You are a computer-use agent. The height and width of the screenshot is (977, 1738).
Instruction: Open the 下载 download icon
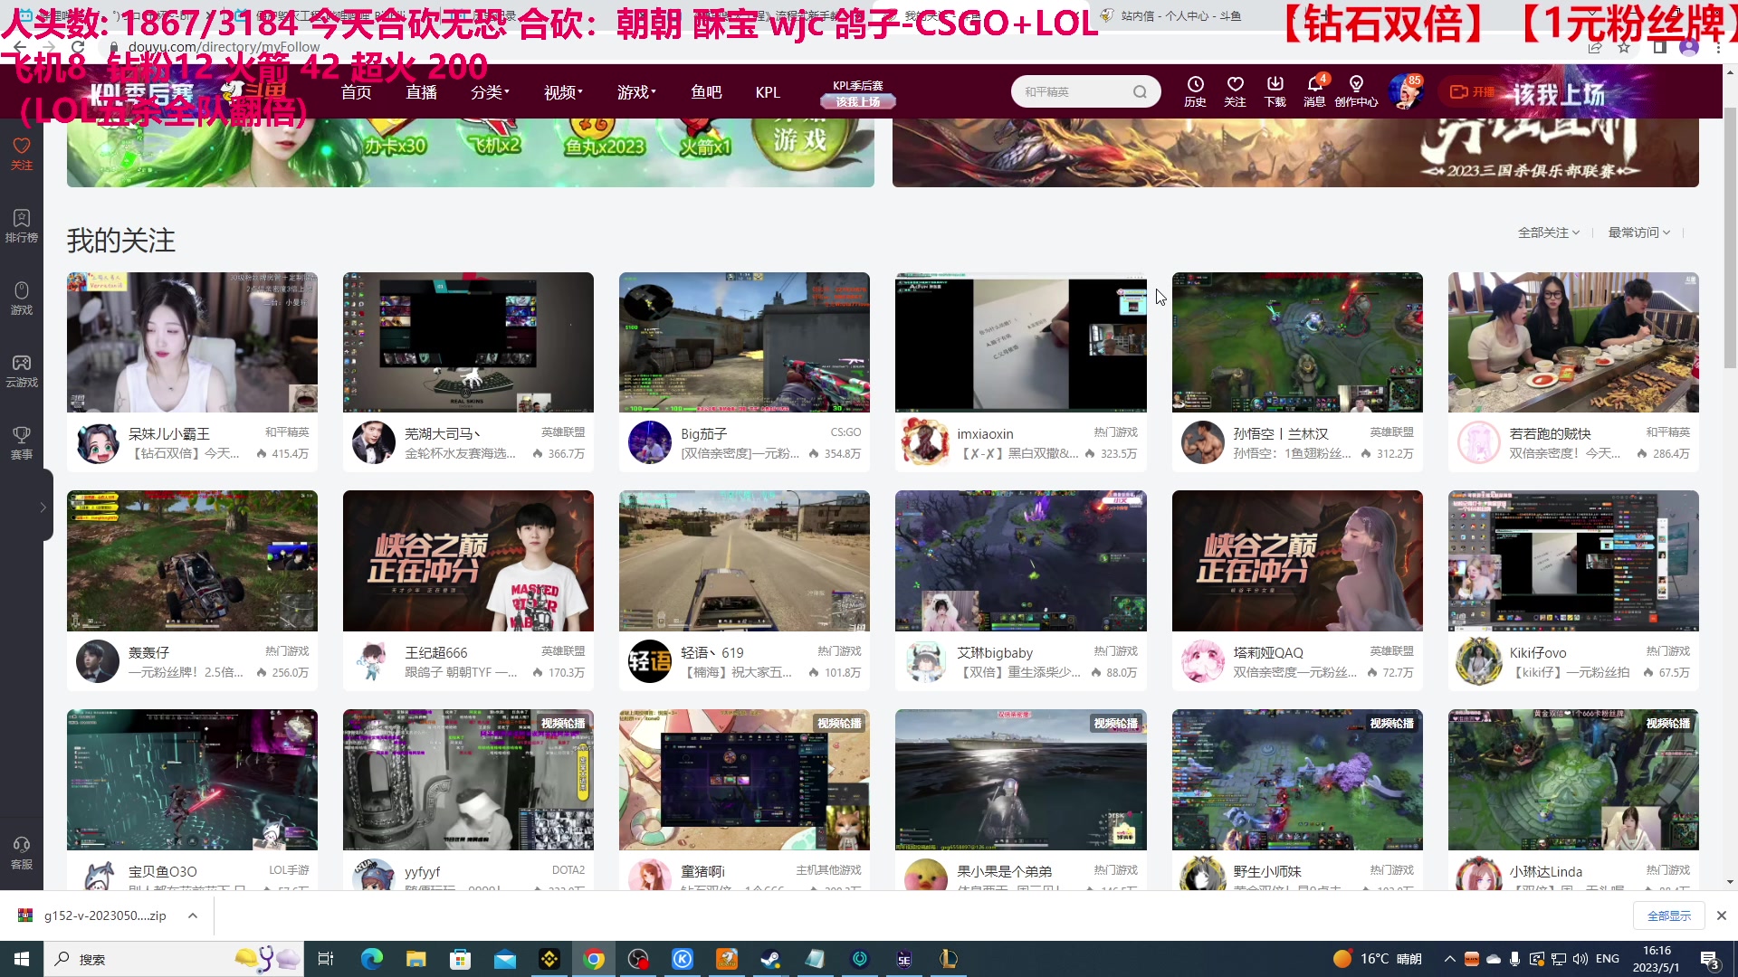tap(1275, 91)
